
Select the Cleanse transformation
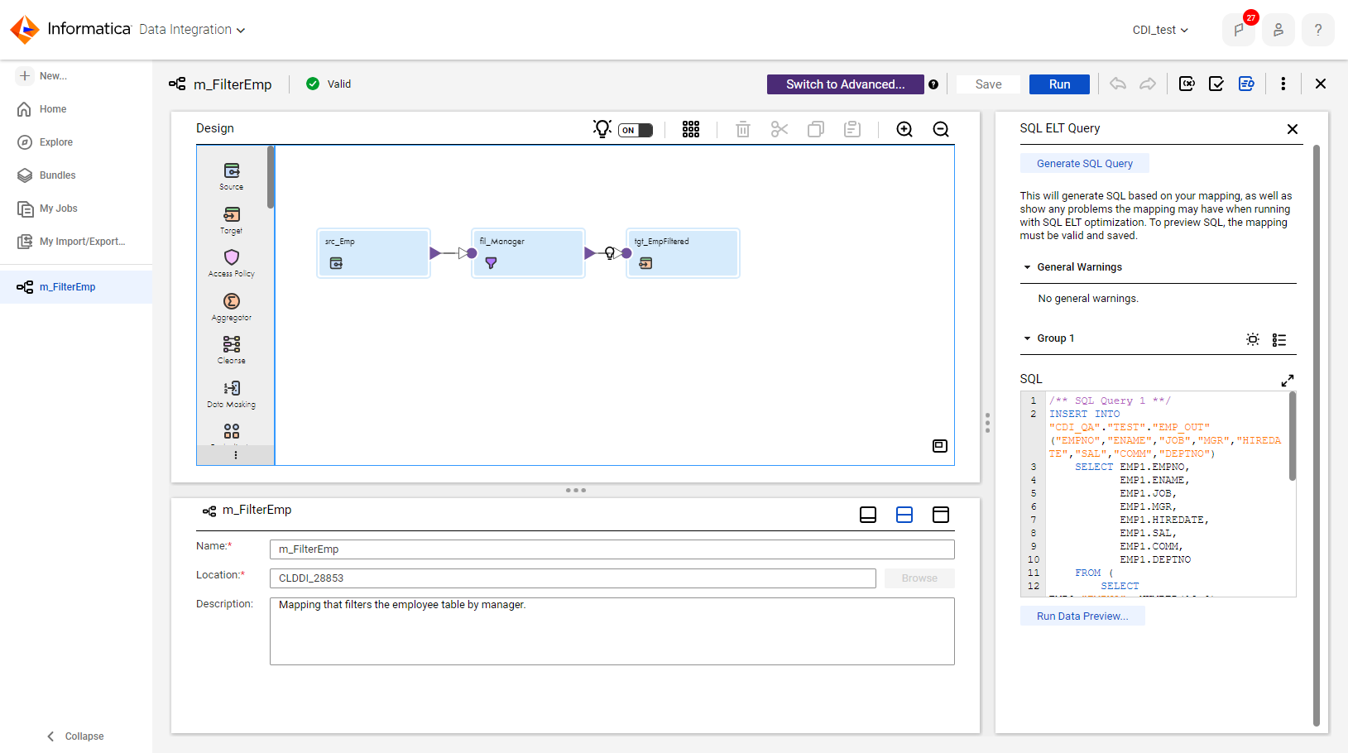[232, 350]
